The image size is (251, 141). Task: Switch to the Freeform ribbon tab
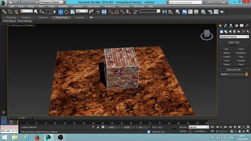[26, 17]
